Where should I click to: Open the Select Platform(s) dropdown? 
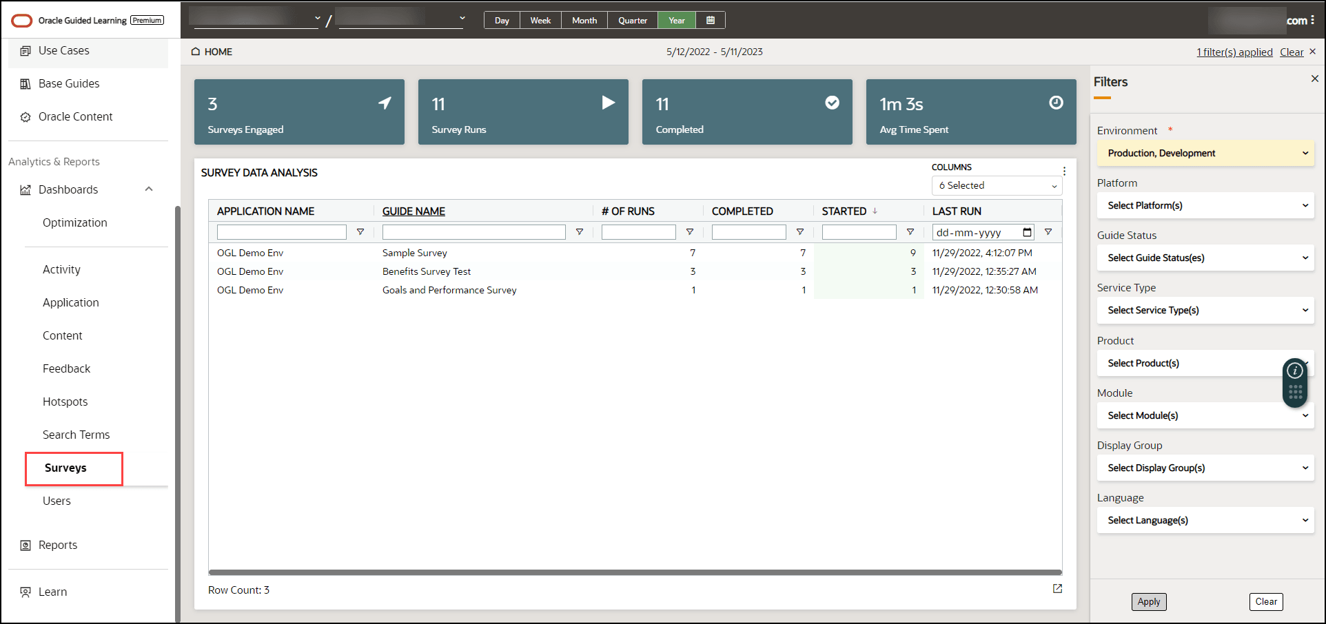(1206, 206)
